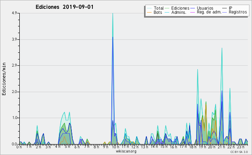
Task: Click the Ediciones legend label
Action: click(x=180, y=8)
